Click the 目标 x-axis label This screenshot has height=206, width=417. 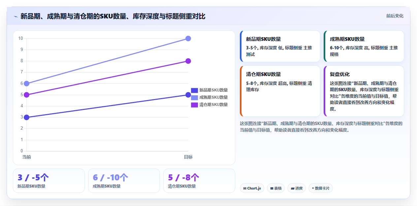(x=188, y=157)
